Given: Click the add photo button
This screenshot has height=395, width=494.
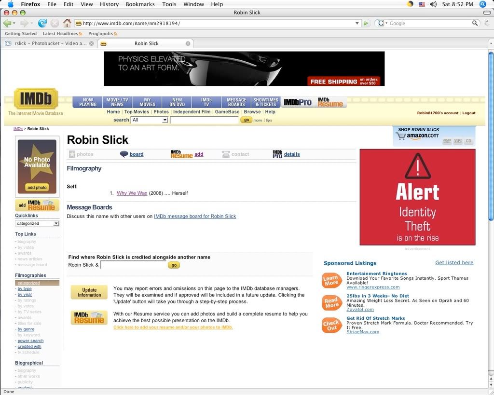Looking at the screenshot, I should click(x=37, y=188).
